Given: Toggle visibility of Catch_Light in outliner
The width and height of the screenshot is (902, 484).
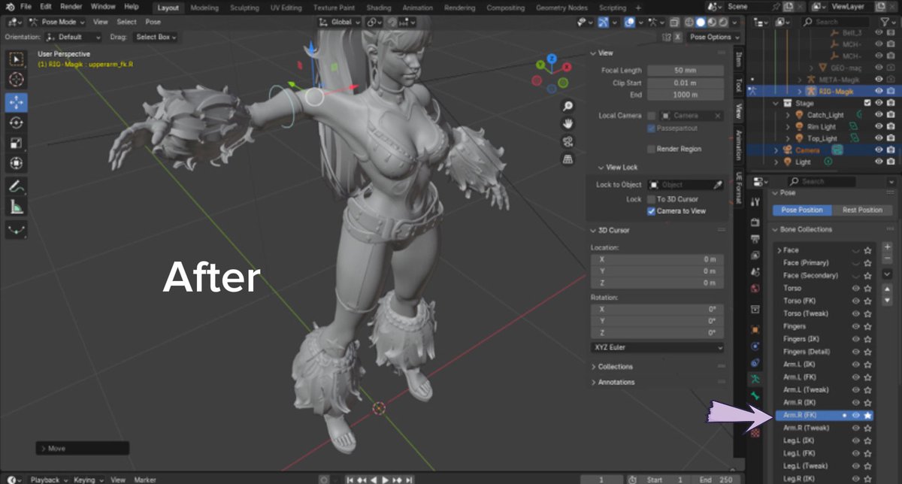Looking at the screenshot, I should [879, 115].
